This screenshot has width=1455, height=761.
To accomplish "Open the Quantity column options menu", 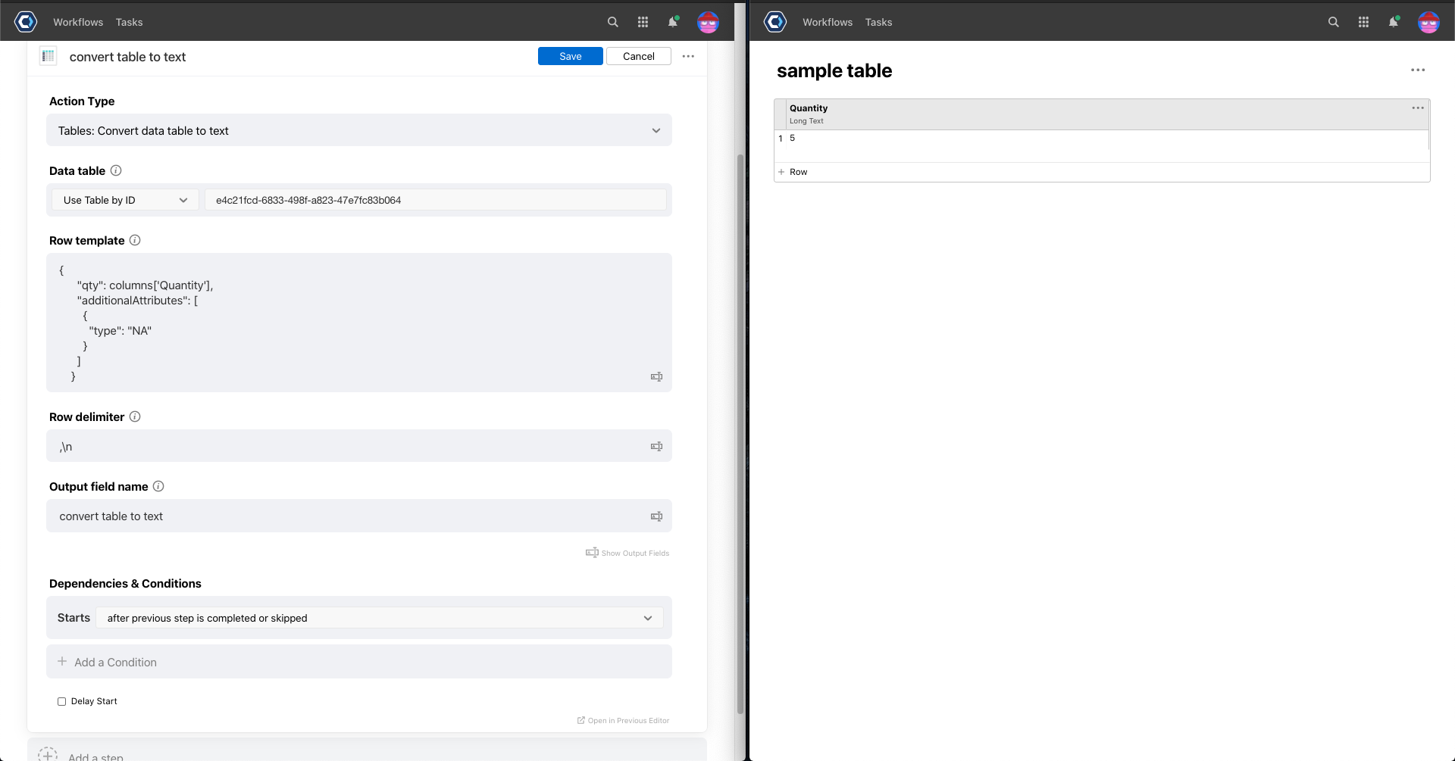I will click(x=1418, y=108).
